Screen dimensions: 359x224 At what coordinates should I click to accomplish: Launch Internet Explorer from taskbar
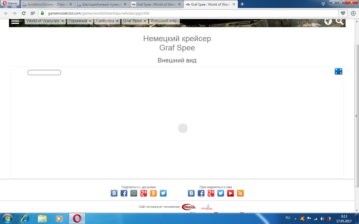(x=25, y=218)
